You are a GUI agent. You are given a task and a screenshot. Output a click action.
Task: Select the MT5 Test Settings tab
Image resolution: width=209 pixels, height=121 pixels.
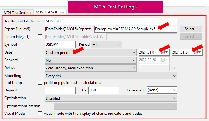coord(50,12)
